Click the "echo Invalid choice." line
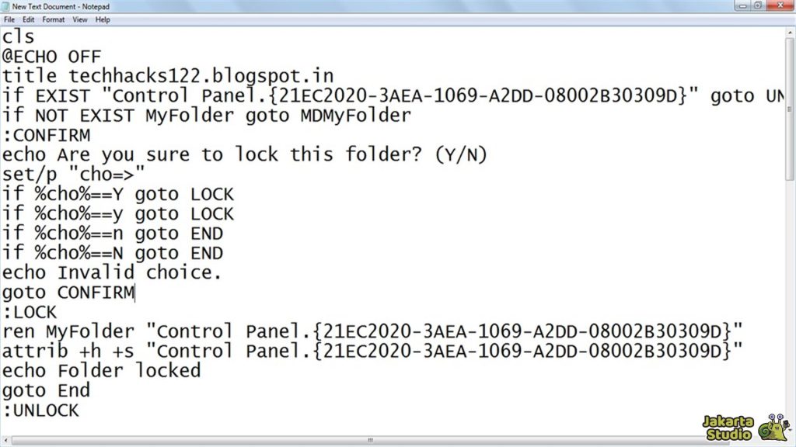This screenshot has height=447, width=796. click(x=112, y=273)
